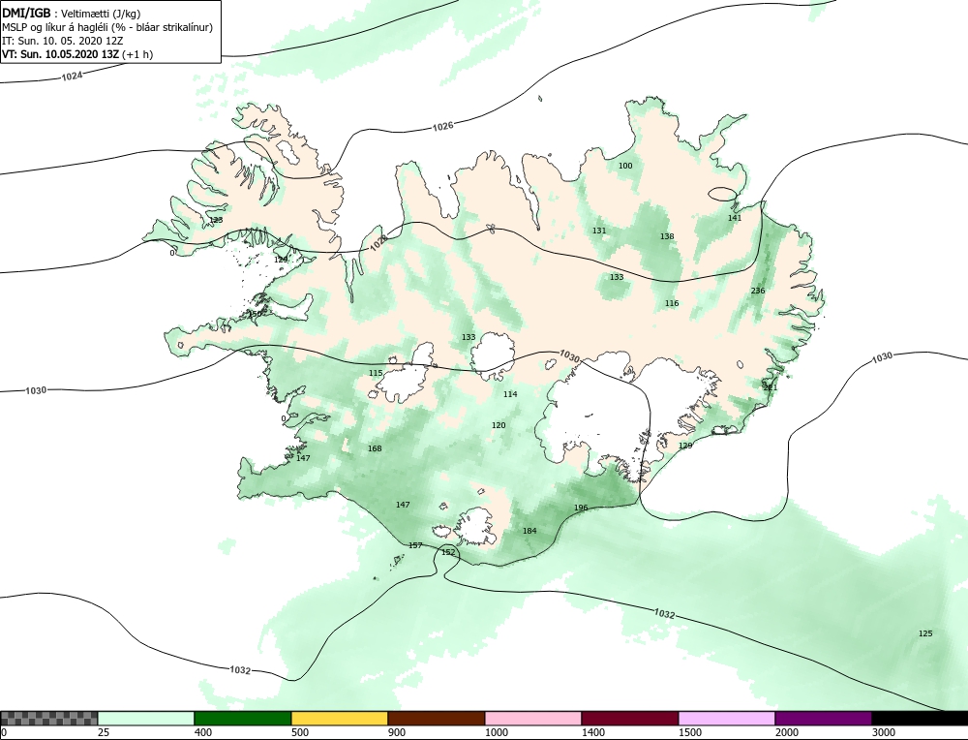Select the CAPE value 184
The width and height of the screenshot is (968, 740).
click(x=529, y=531)
